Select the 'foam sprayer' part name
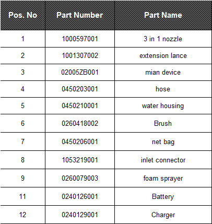212x224 pixels. 163,178
